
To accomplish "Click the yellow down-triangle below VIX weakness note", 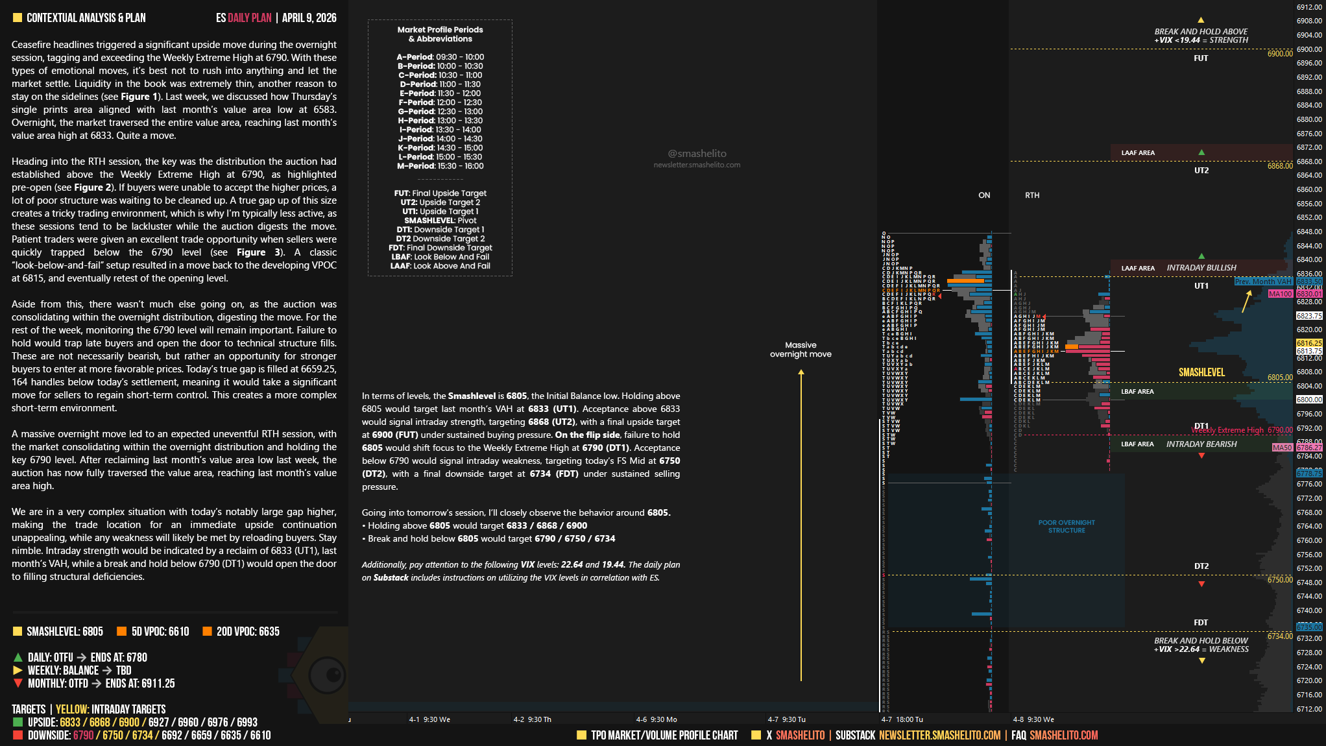I will (1201, 660).
